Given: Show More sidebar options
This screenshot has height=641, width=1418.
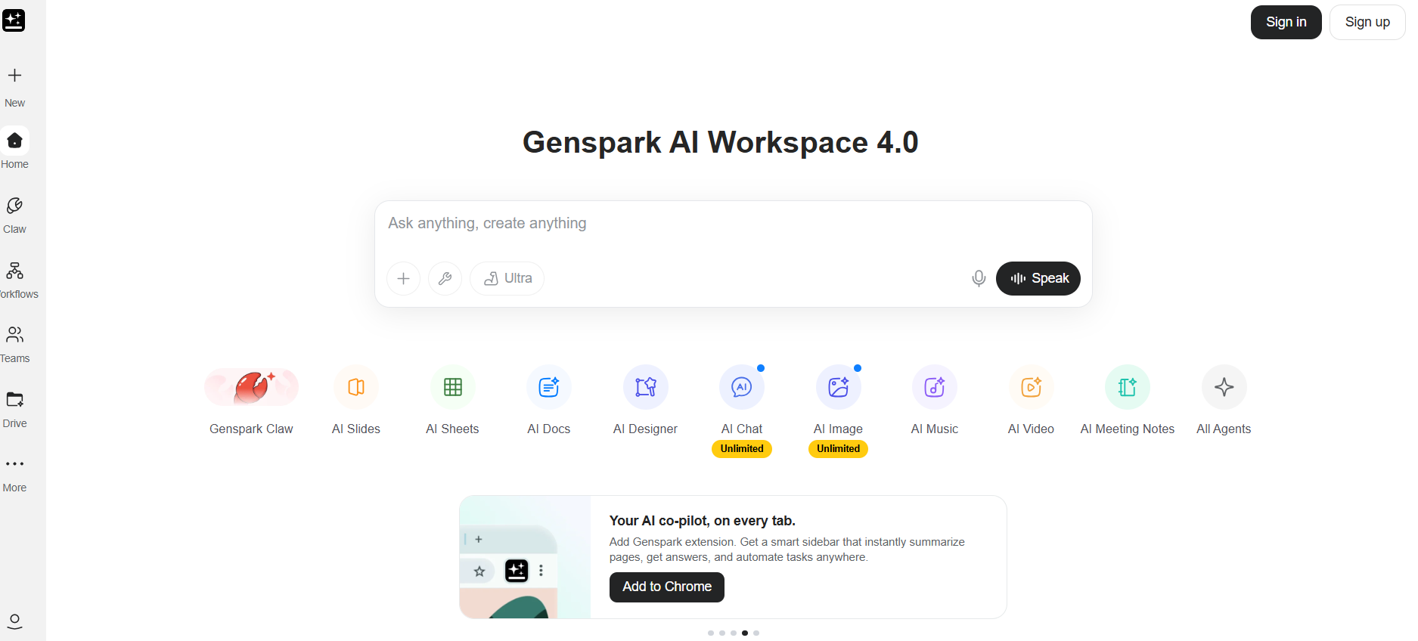Looking at the screenshot, I should click(x=14, y=475).
